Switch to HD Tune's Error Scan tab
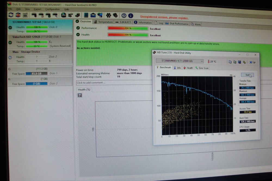The image size is (272, 181). point(202,68)
